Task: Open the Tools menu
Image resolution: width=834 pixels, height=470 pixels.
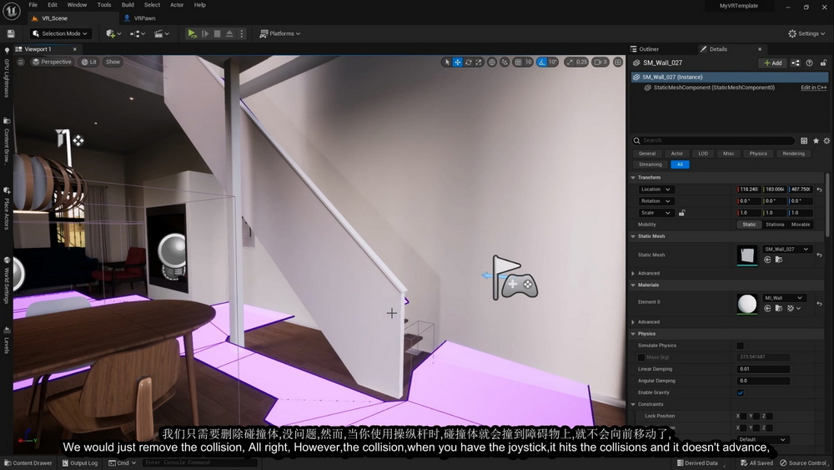Action: coord(104,5)
